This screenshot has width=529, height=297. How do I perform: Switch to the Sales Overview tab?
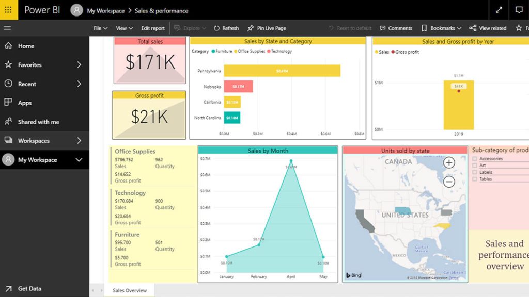click(x=129, y=290)
